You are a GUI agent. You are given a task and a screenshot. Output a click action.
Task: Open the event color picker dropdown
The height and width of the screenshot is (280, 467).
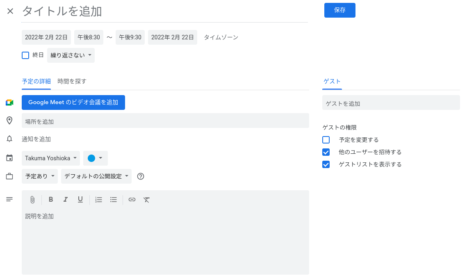click(95, 158)
